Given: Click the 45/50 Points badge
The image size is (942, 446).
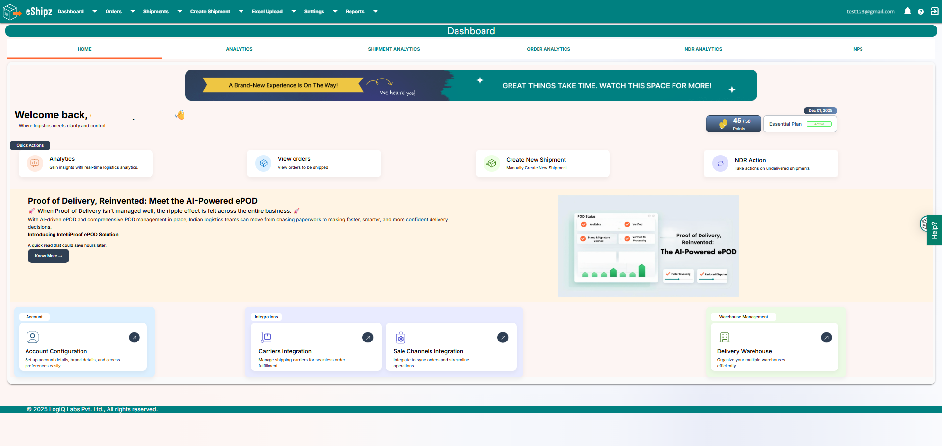Looking at the screenshot, I should [x=733, y=124].
